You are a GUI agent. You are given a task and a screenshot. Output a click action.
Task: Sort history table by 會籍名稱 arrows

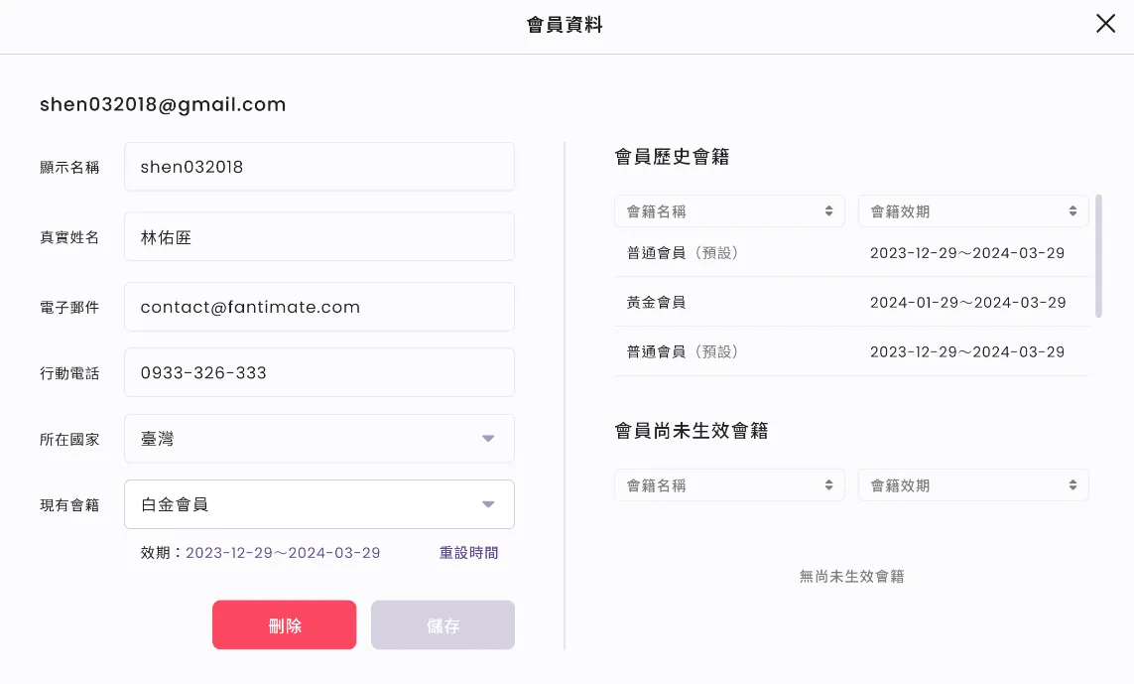828,211
